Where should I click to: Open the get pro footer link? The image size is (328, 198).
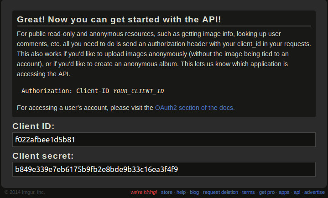[267, 192]
